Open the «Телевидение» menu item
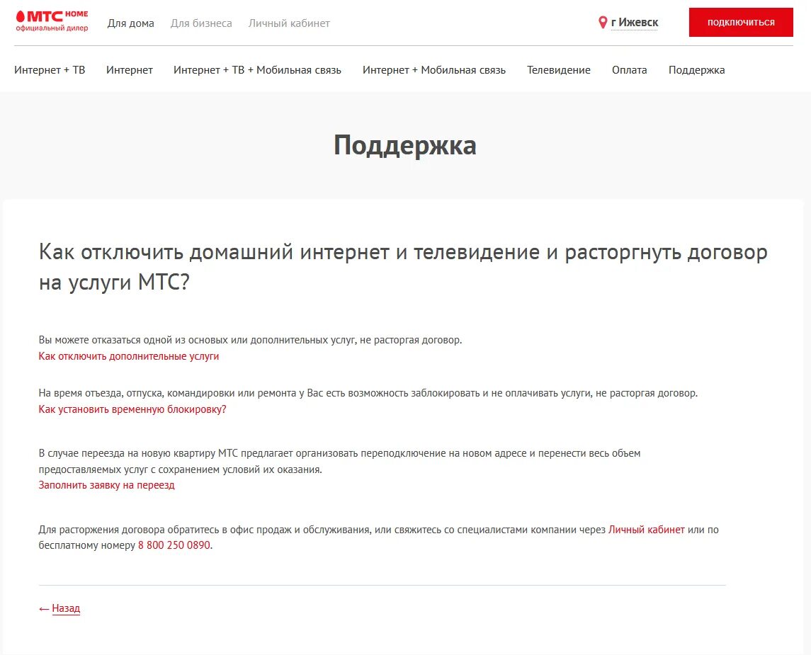This screenshot has height=655, width=811. [x=559, y=70]
